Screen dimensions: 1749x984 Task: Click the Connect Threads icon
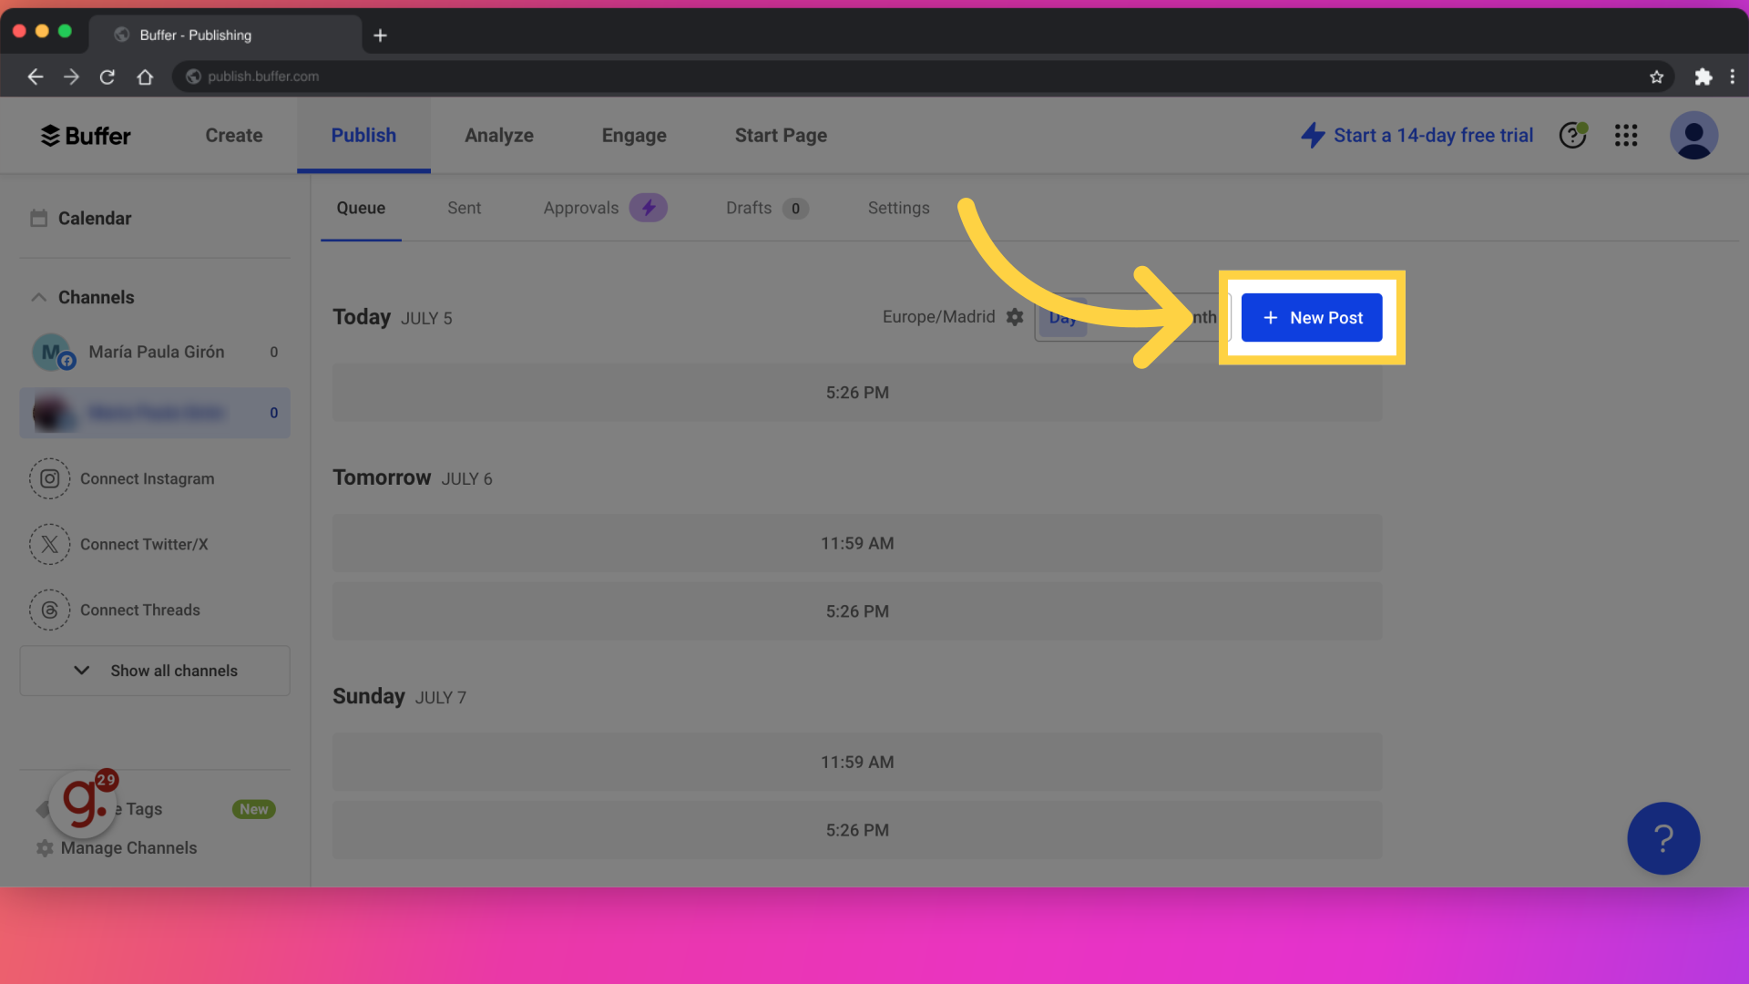point(49,610)
